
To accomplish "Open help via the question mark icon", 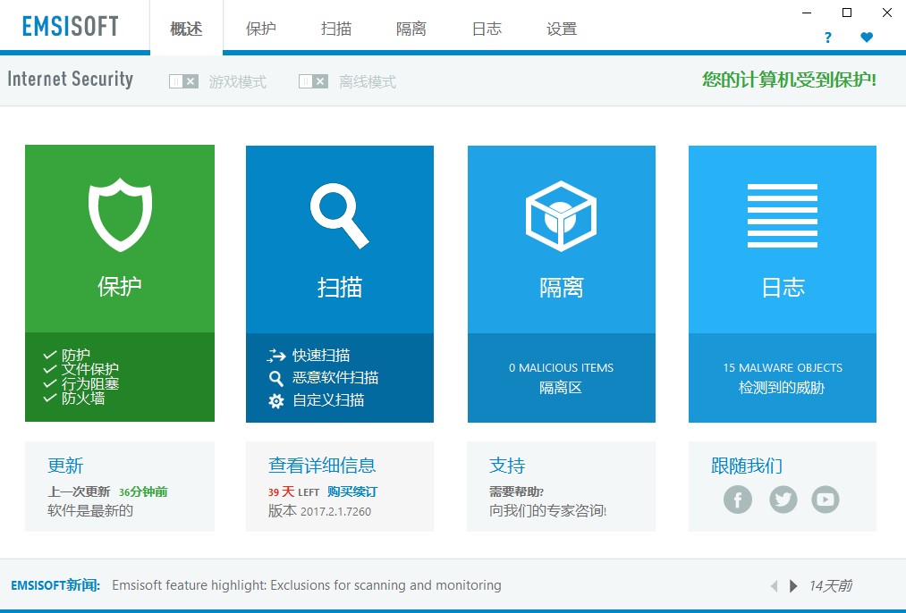I will [828, 38].
